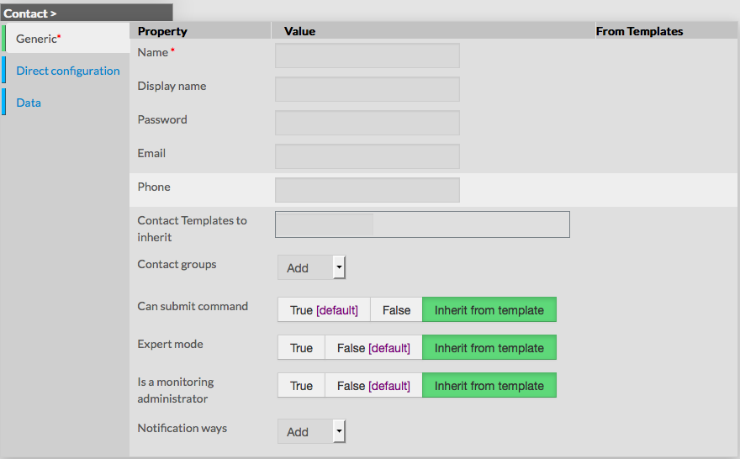This screenshot has width=740, height=459.
Task: Select the Email text box
Action: [367, 156]
